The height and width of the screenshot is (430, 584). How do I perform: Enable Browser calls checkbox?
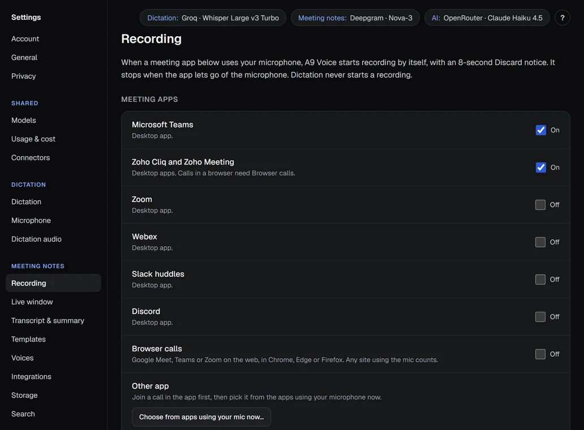point(540,354)
